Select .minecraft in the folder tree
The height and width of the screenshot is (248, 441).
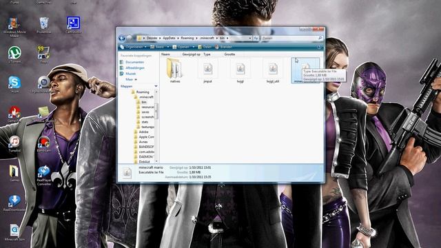[146, 97]
